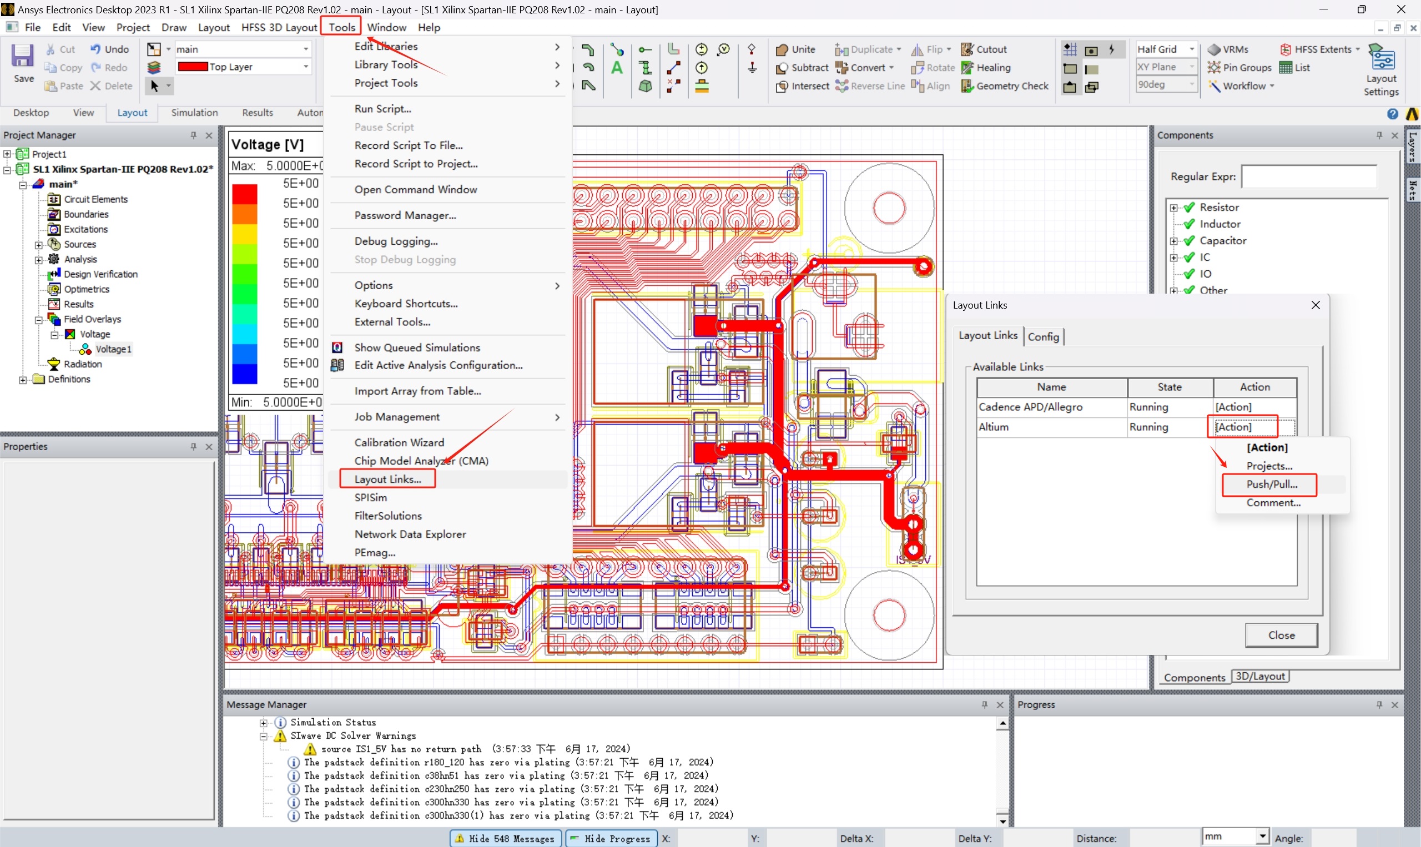Toggle the Capacitor component checkmark
The width and height of the screenshot is (1421, 847).
1190,241
